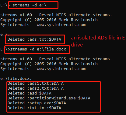Click the 'Deleted :ads1.txt:$DATA' line
This screenshot has width=126, height=115.
click(x=36, y=83)
